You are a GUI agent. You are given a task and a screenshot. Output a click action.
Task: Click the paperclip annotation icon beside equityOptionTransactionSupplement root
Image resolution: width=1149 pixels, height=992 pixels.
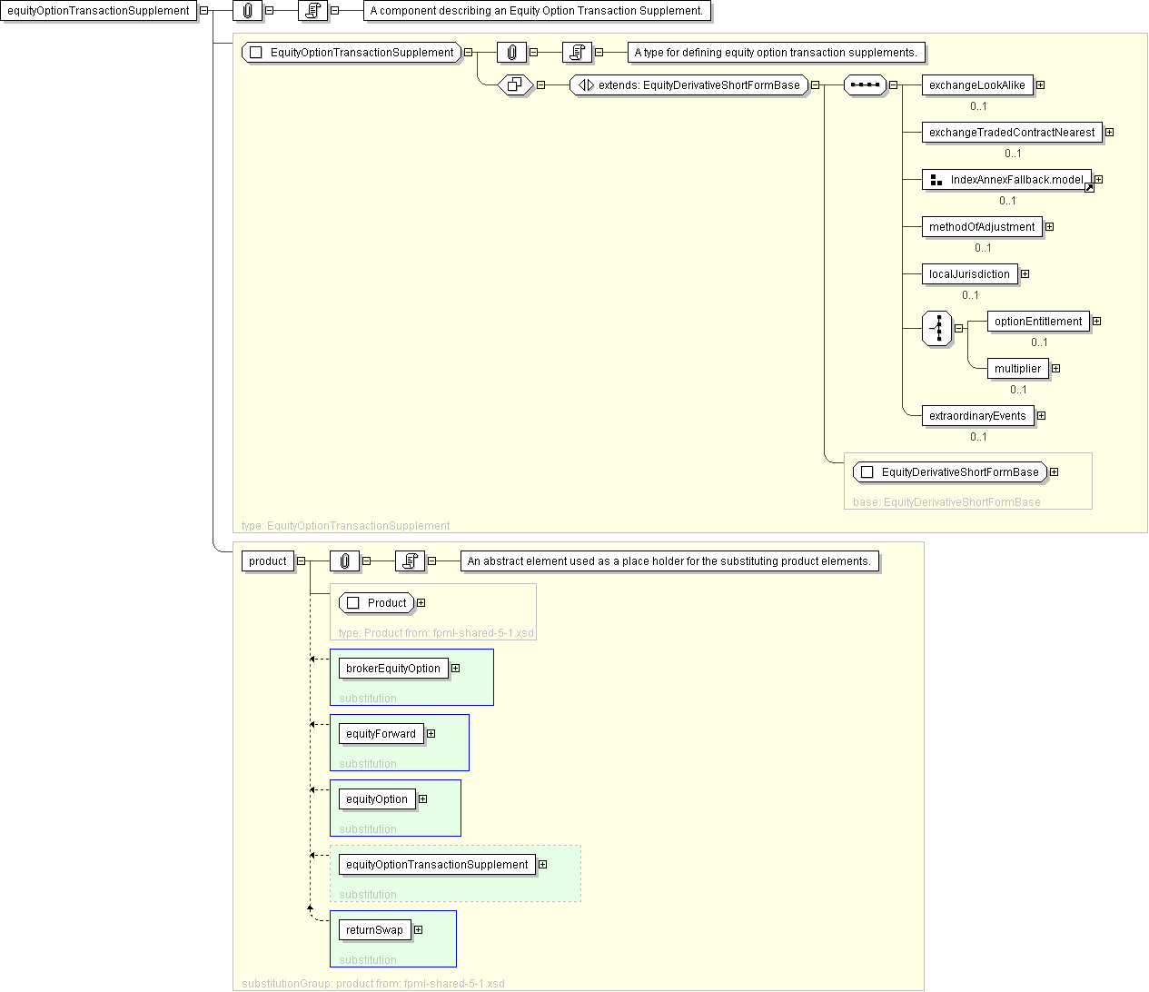[x=247, y=11]
